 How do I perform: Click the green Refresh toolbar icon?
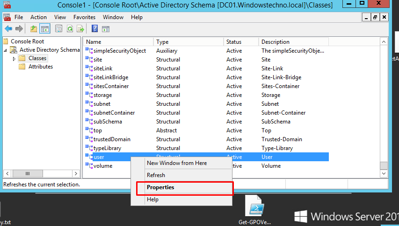click(x=70, y=28)
